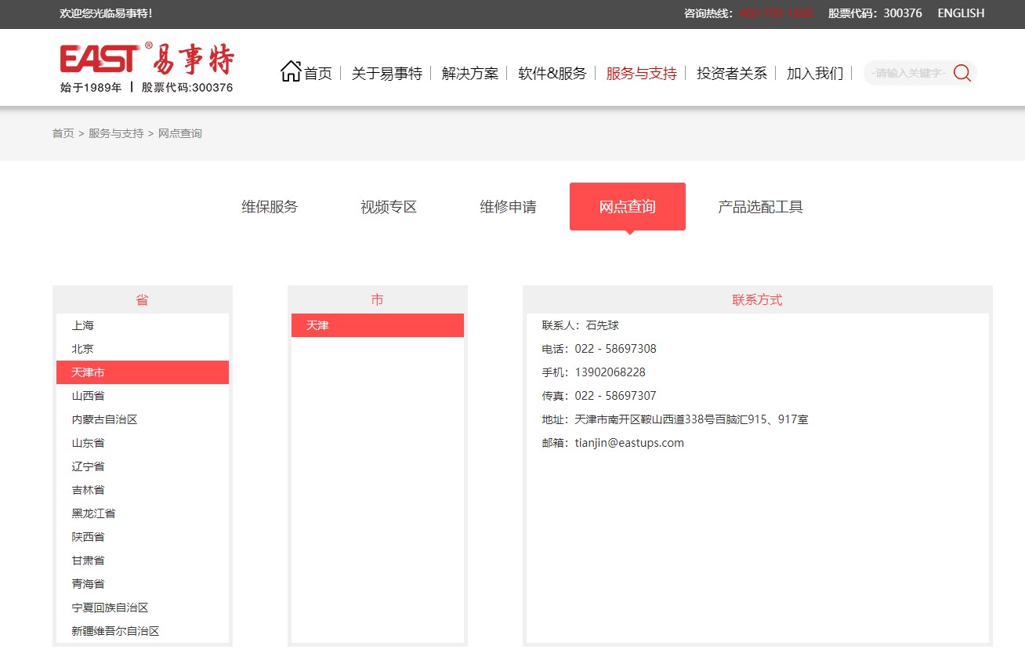Switch to the 维保服务 tab
This screenshot has width=1025, height=671.
270,207
